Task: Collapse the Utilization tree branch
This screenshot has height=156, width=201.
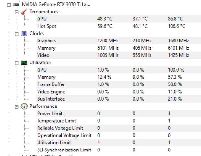Action: pyautogui.click(x=17, y=62)
